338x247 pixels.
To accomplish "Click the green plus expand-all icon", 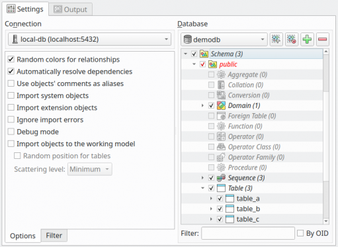I will pyautogui.click(x=307, y=40).
